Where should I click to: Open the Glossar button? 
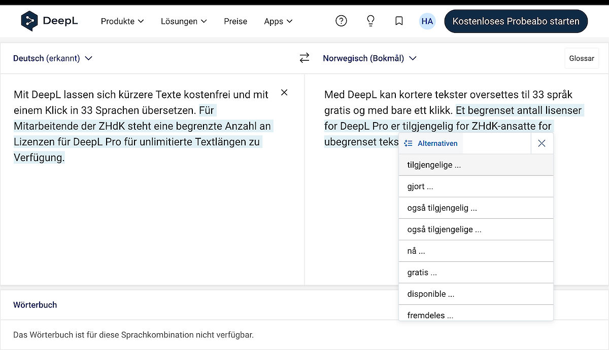(581, 58)
